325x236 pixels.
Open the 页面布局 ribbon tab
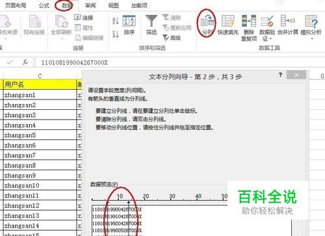(x=16, y=5)
